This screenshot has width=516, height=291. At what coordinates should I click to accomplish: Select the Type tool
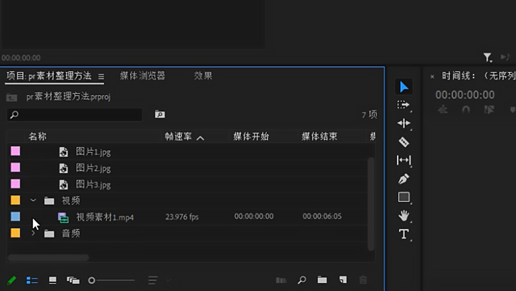point(404,234)
